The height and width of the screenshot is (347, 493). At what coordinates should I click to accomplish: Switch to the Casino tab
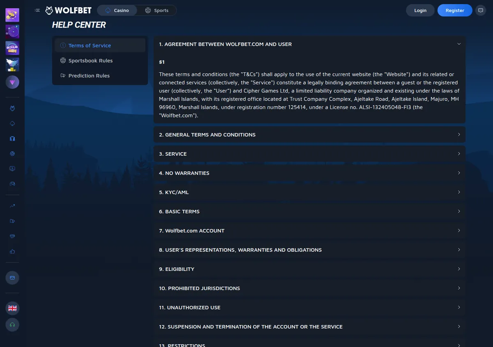[117, 10]
